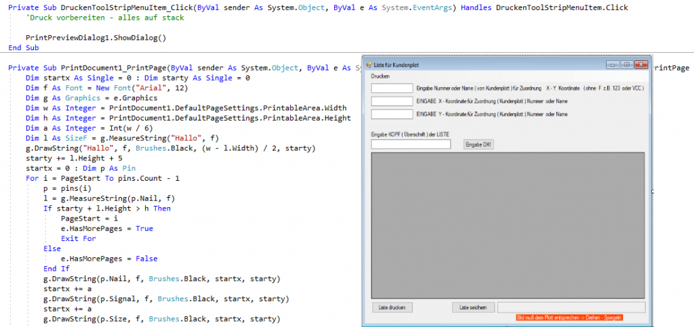Click the 'Dim g As Graphics = e.Graphics' line

tap(91, 97)
